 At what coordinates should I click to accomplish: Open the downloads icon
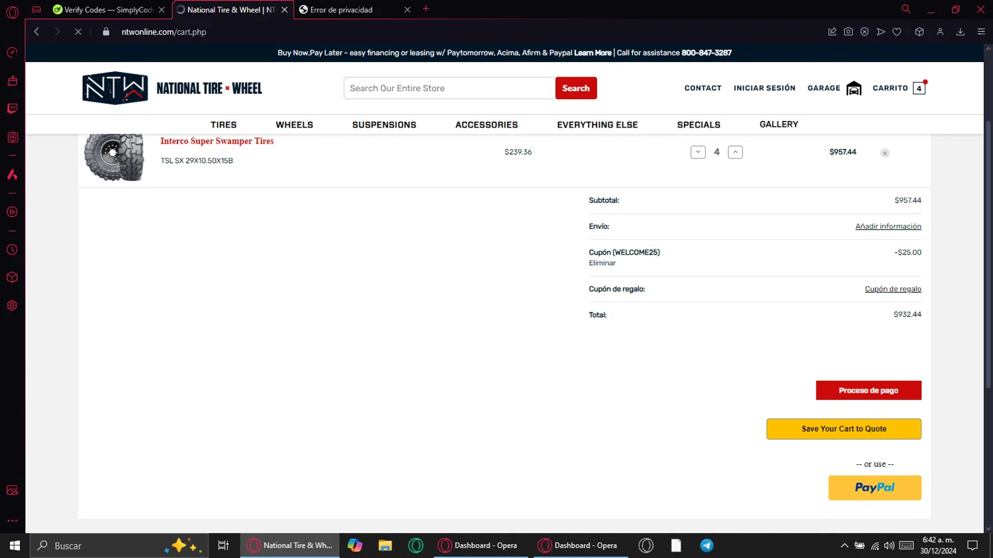tap(961, 32)
